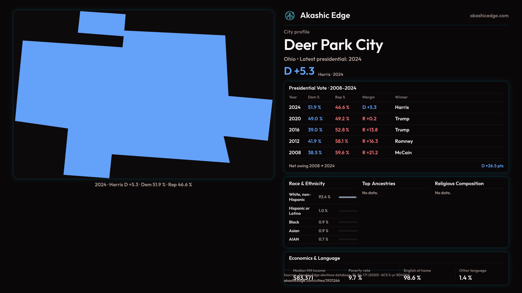Click the Hispanic or Latino bar
Viewport: 522px width, 293px height.
click(x=348, y=211)
